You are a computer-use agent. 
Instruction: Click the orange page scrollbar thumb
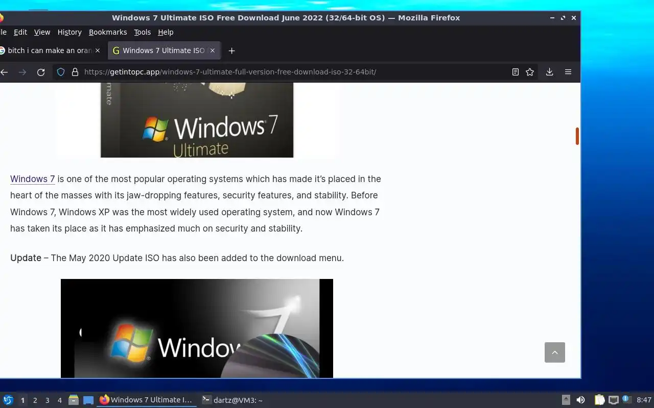(577, 136)
